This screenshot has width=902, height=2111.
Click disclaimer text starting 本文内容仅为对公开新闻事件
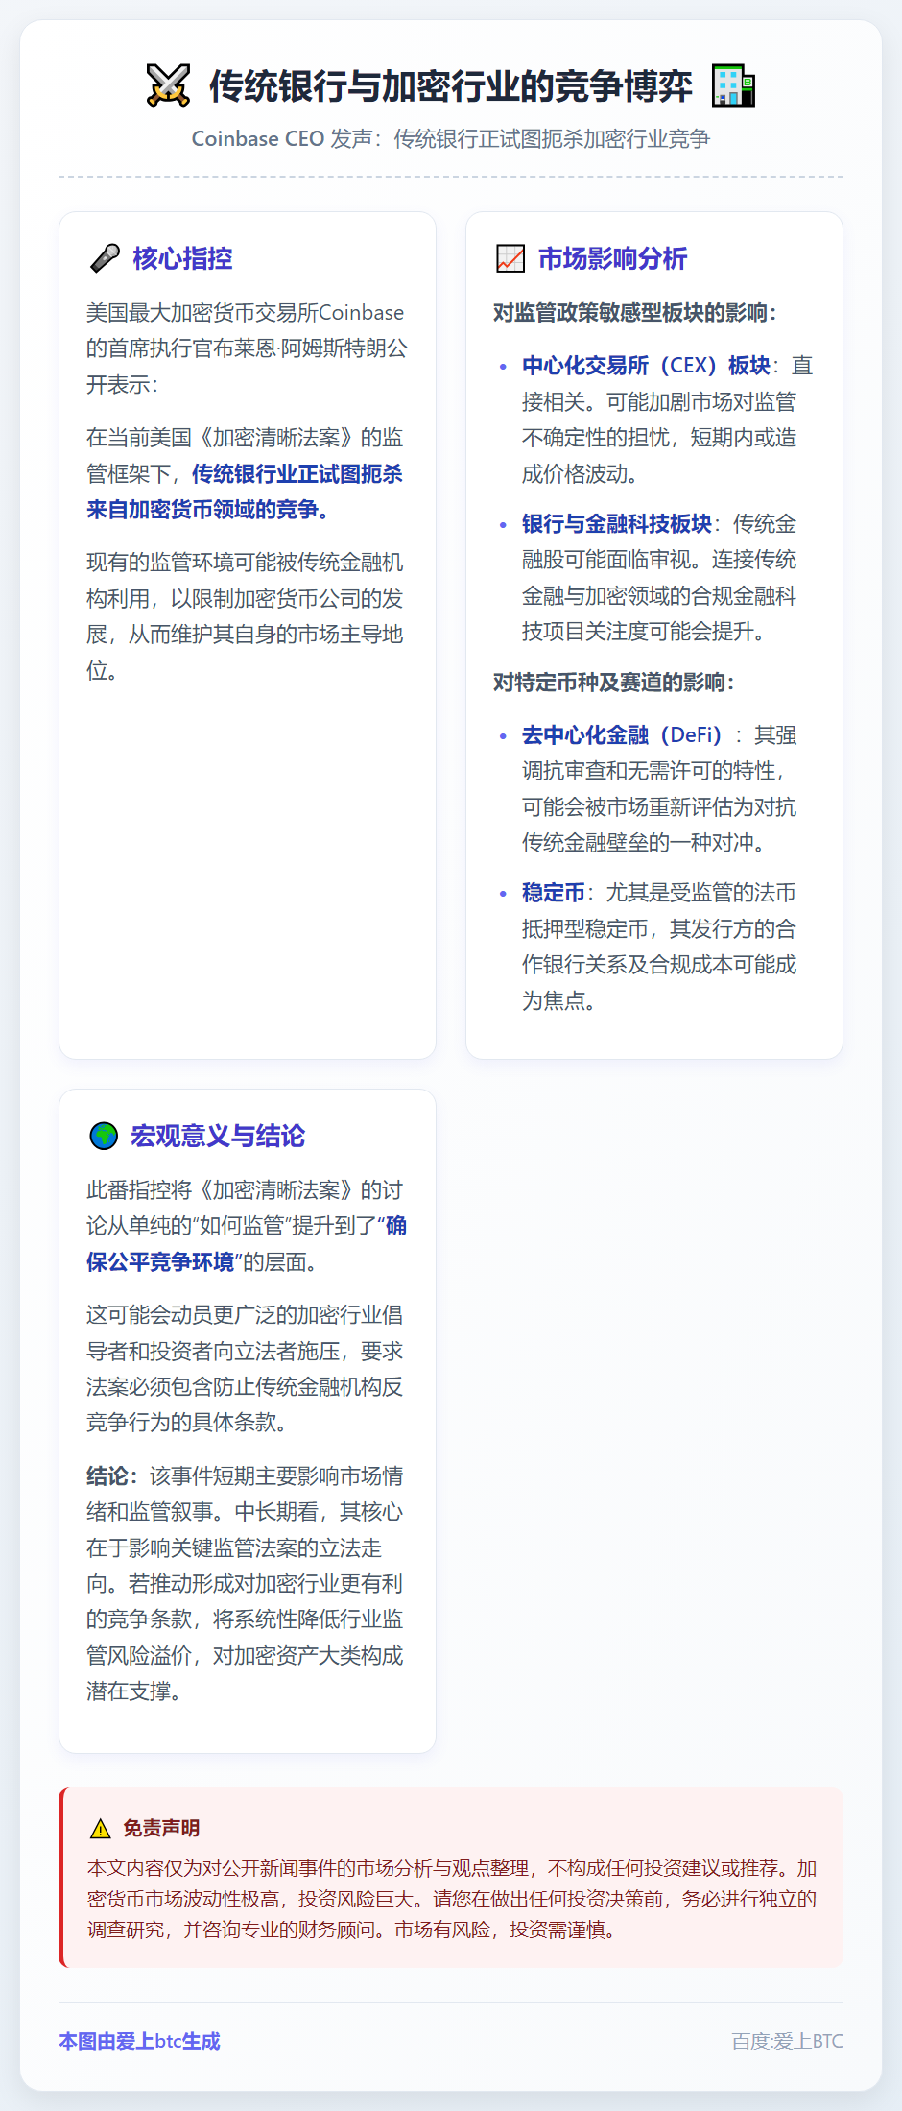(x=452, y=1898)
